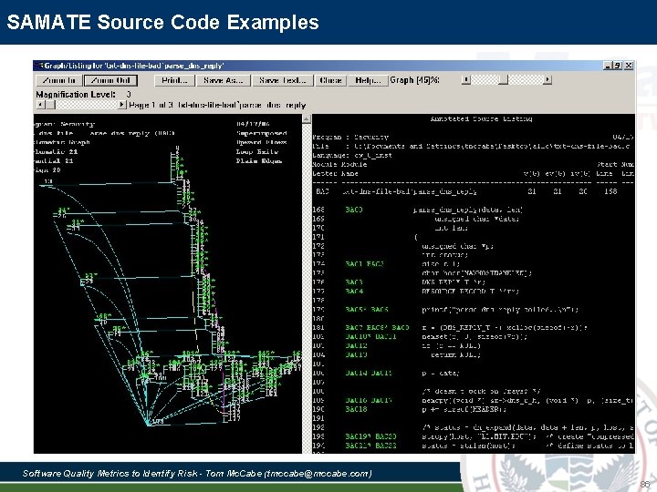This screenshot has height=492, width=657.
Task: Click right arrow of page scrollbar
Action: click(122, 105)
